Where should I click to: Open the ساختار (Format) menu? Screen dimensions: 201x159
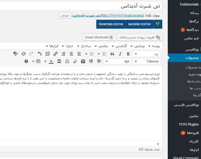coord(84,46)
